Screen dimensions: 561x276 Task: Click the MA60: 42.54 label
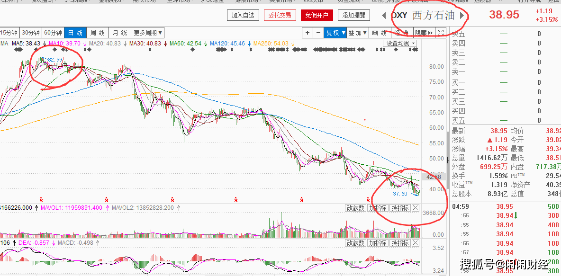click(186, 44)
